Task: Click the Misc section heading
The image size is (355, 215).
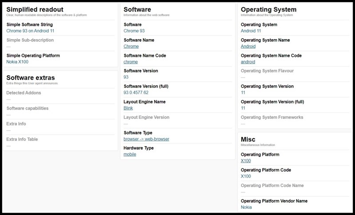Action: click(x=248, y=139)
